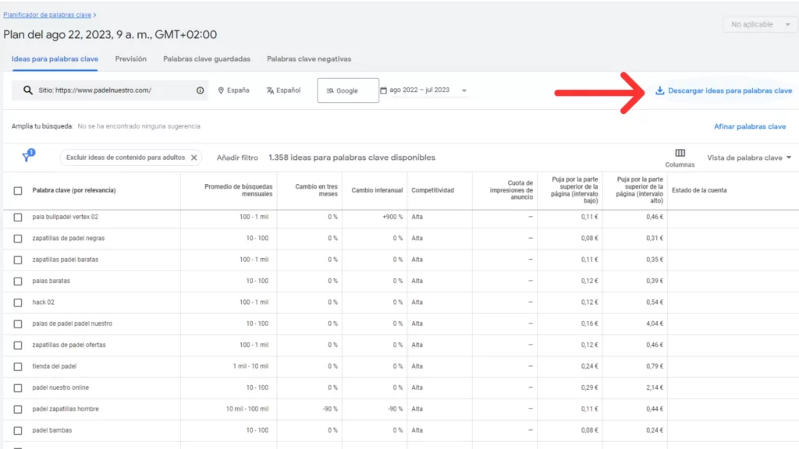The height and width of the screenshot is (449, 799).
Task: Click Afinar palabras clave link
Action: pyautogui.click(x=749, y=126)
